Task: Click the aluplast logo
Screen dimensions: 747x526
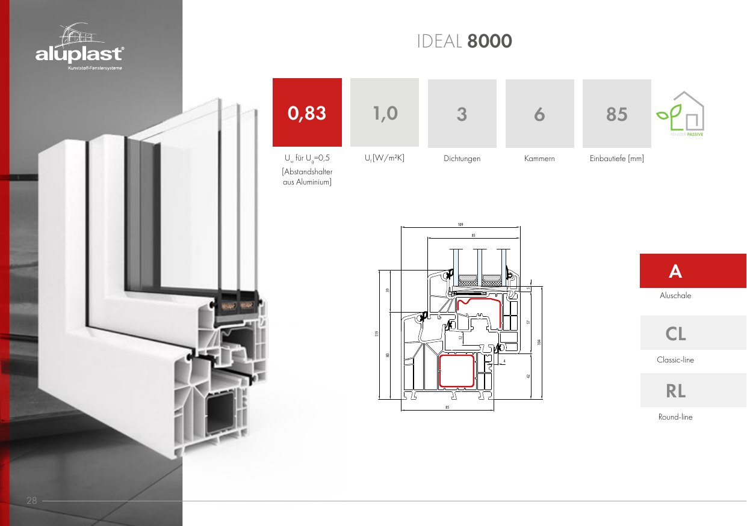Action: pyautogui.click(x=80, y=46)
